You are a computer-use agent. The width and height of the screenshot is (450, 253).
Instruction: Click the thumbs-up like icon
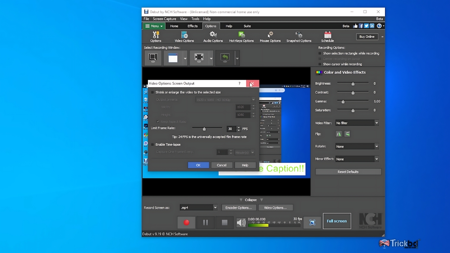tap(355, 26)
